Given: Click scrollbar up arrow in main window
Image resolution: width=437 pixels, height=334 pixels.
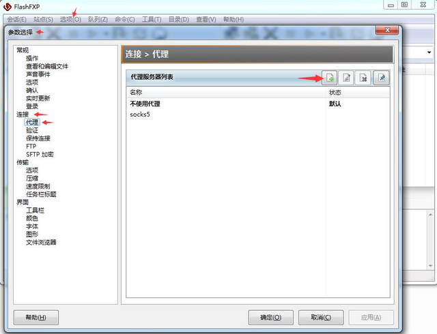Looking at the screenshot, I should pyautogui.click(x=431, y=215).
